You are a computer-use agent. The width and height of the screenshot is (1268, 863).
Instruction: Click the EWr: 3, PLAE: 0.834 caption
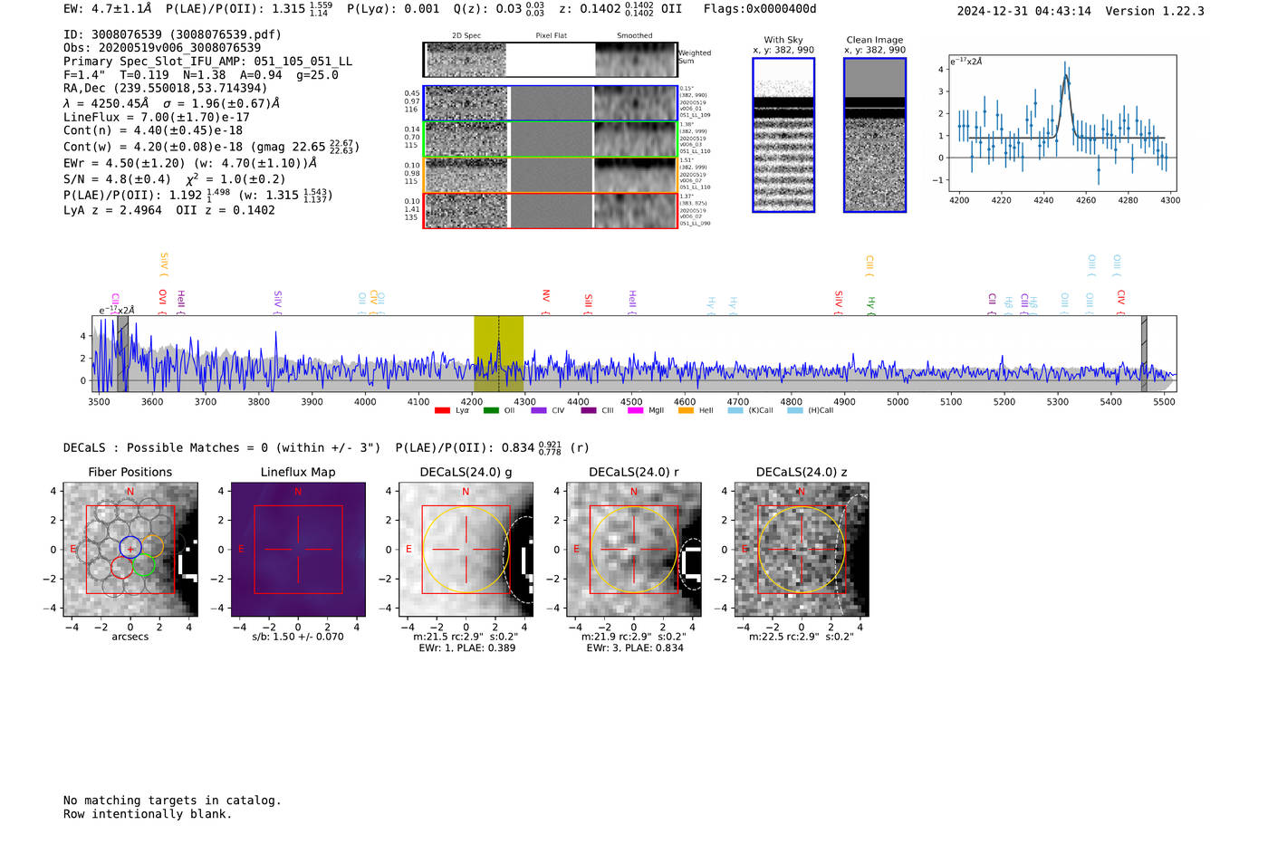pos(634,648)
